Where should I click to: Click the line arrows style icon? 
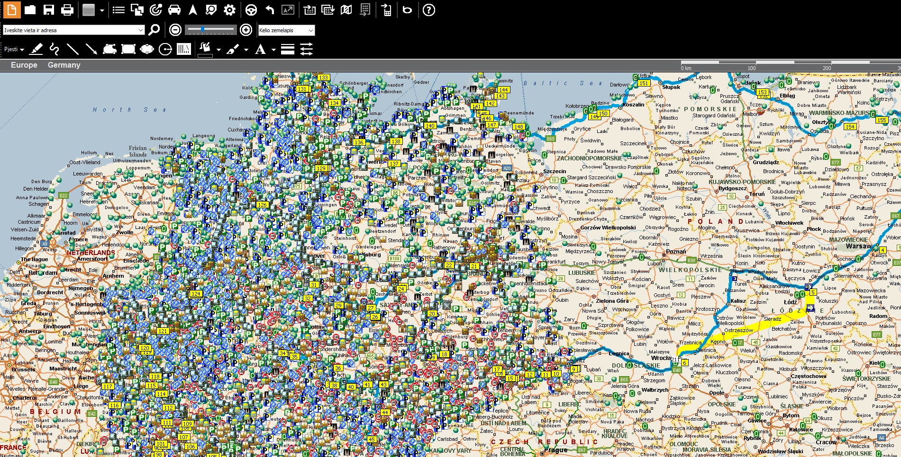[307, 49]
